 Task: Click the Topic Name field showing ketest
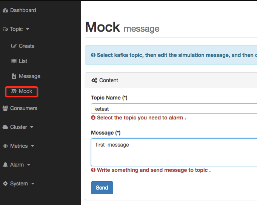(174, 109)
